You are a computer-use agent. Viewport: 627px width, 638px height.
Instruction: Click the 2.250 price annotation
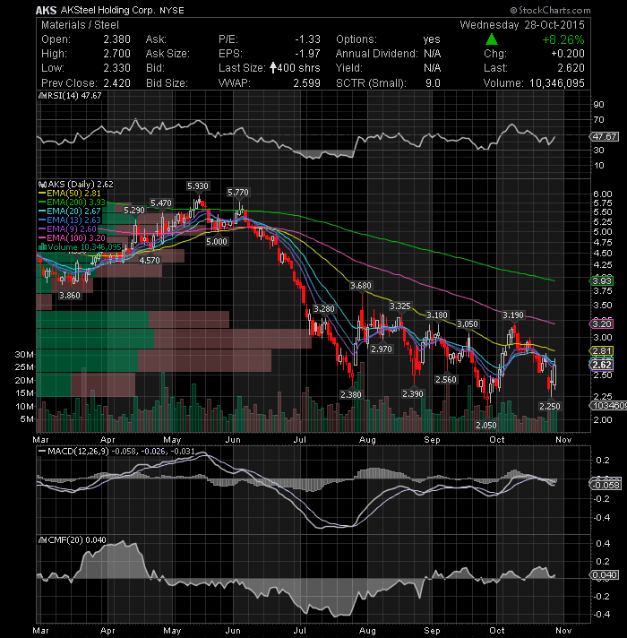click(x=550, y=406)
